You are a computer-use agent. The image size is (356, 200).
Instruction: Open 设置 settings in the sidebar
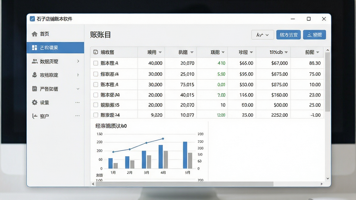(x=55, y=102)
